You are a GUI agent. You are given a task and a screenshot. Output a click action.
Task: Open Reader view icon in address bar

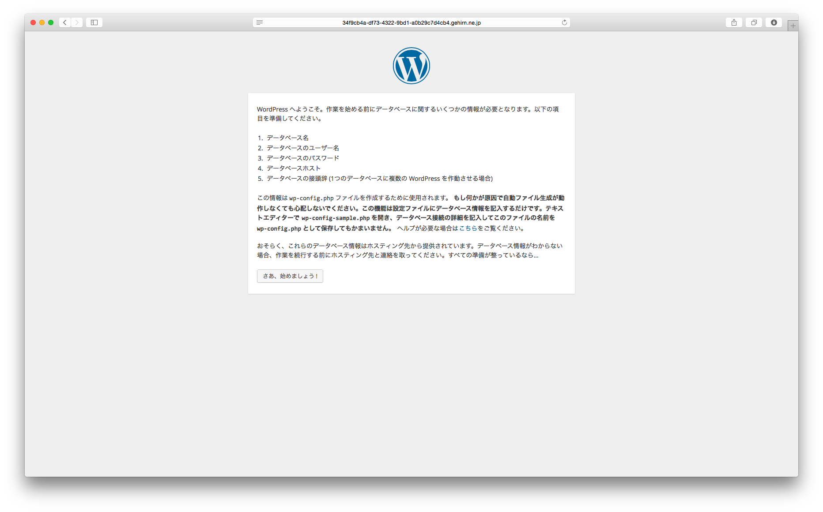tap(260, 22)
